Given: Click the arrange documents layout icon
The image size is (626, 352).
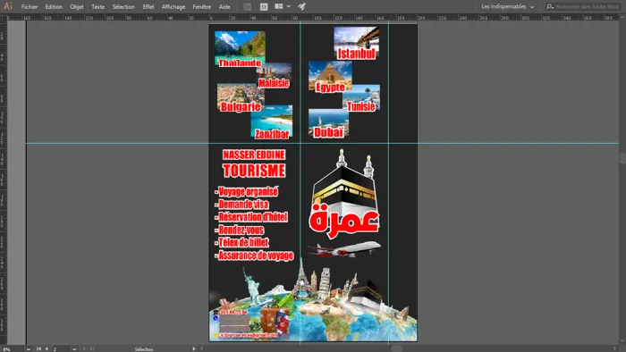Looking at the screenshot, I should [x=279, y=6].
